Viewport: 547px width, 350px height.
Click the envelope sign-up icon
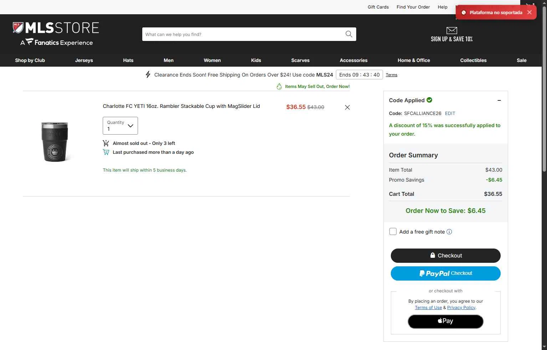[x=451, y=30]
